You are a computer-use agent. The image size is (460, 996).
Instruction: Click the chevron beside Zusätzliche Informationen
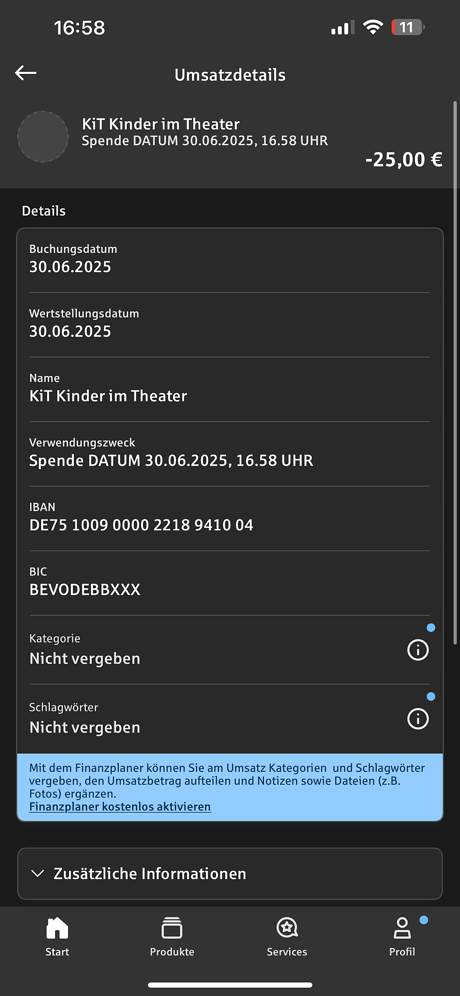tap(38, 873)
